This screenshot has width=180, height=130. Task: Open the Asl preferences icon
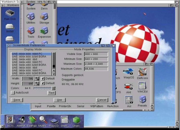[x=129, y=102]
